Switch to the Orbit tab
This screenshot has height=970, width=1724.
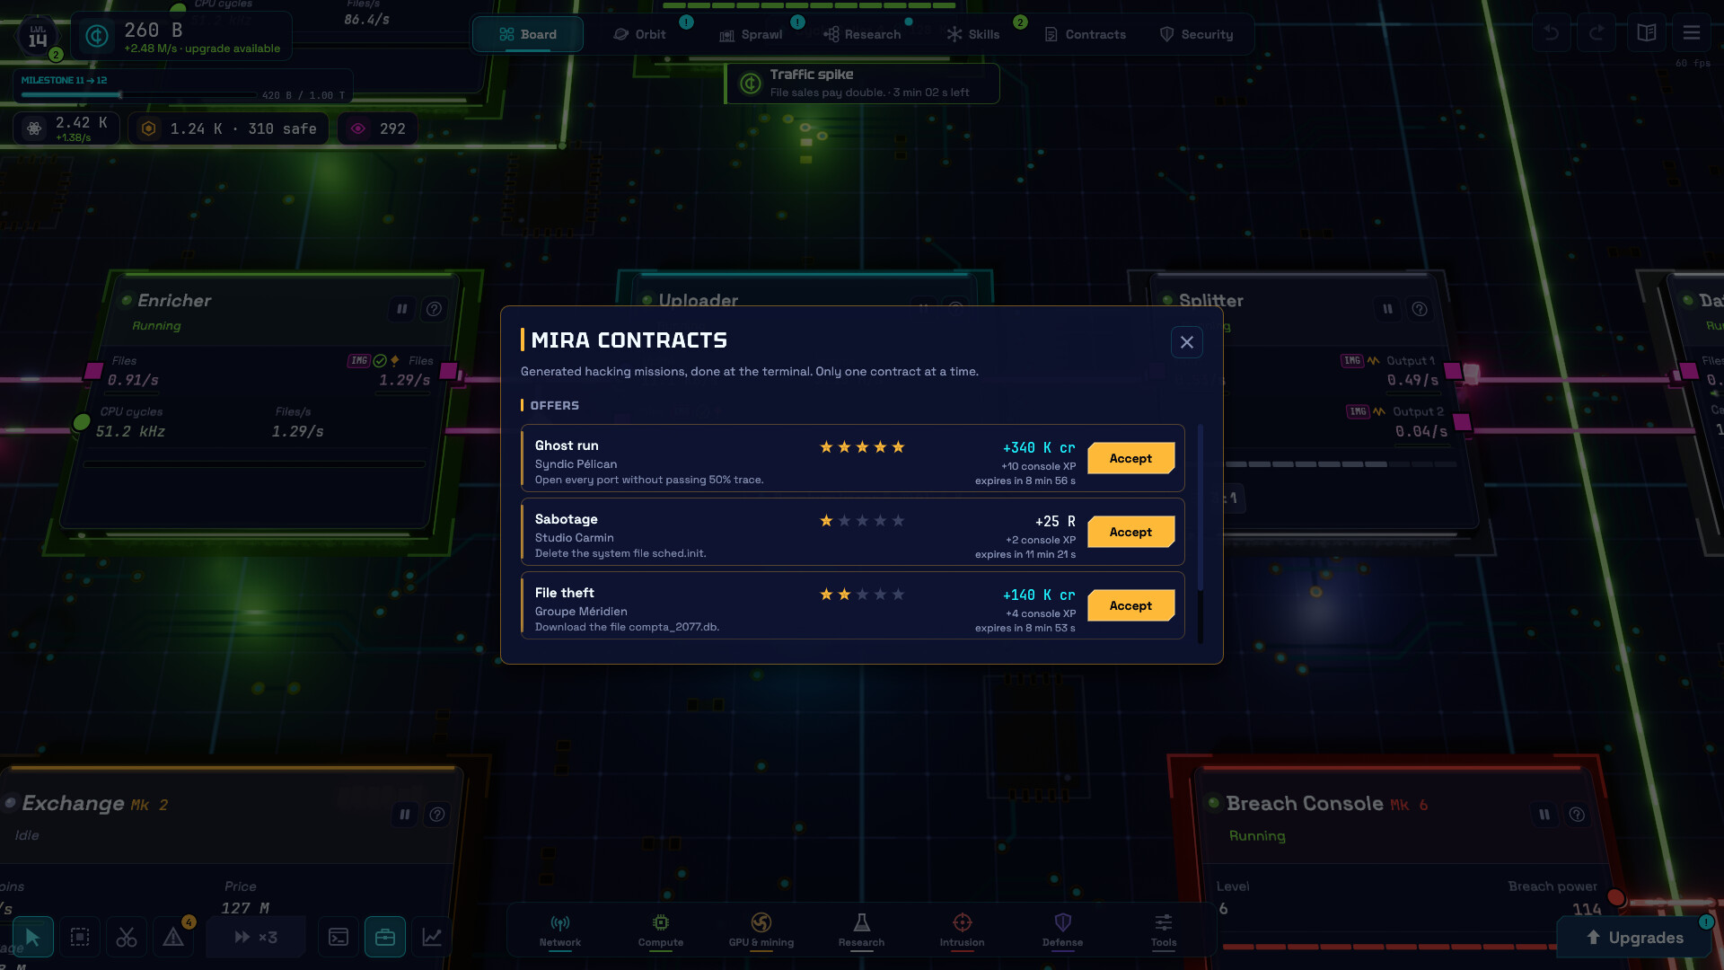point(640,34)
